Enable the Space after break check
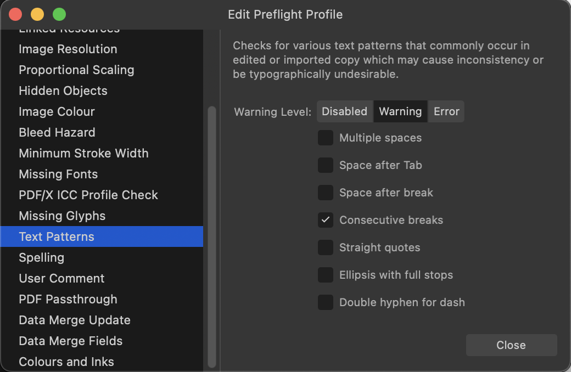Viewport: 571px width, 372px height. 326,193
